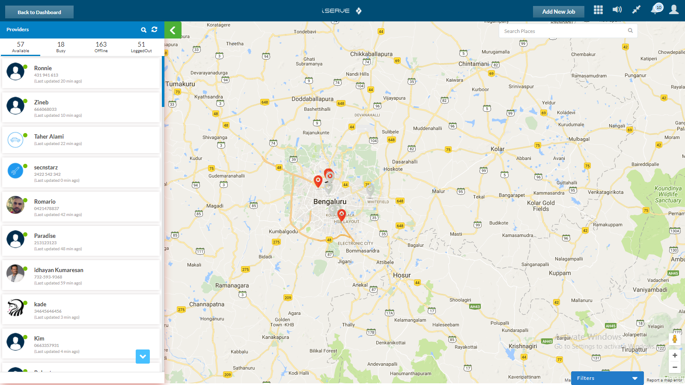Select provider Romario

[81, 207]
